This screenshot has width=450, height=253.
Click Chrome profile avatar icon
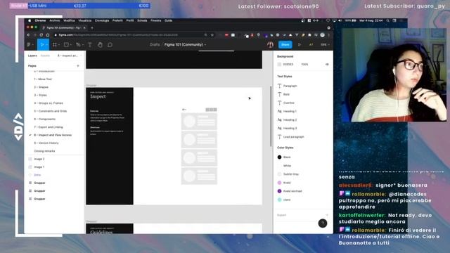coord(323,35)
